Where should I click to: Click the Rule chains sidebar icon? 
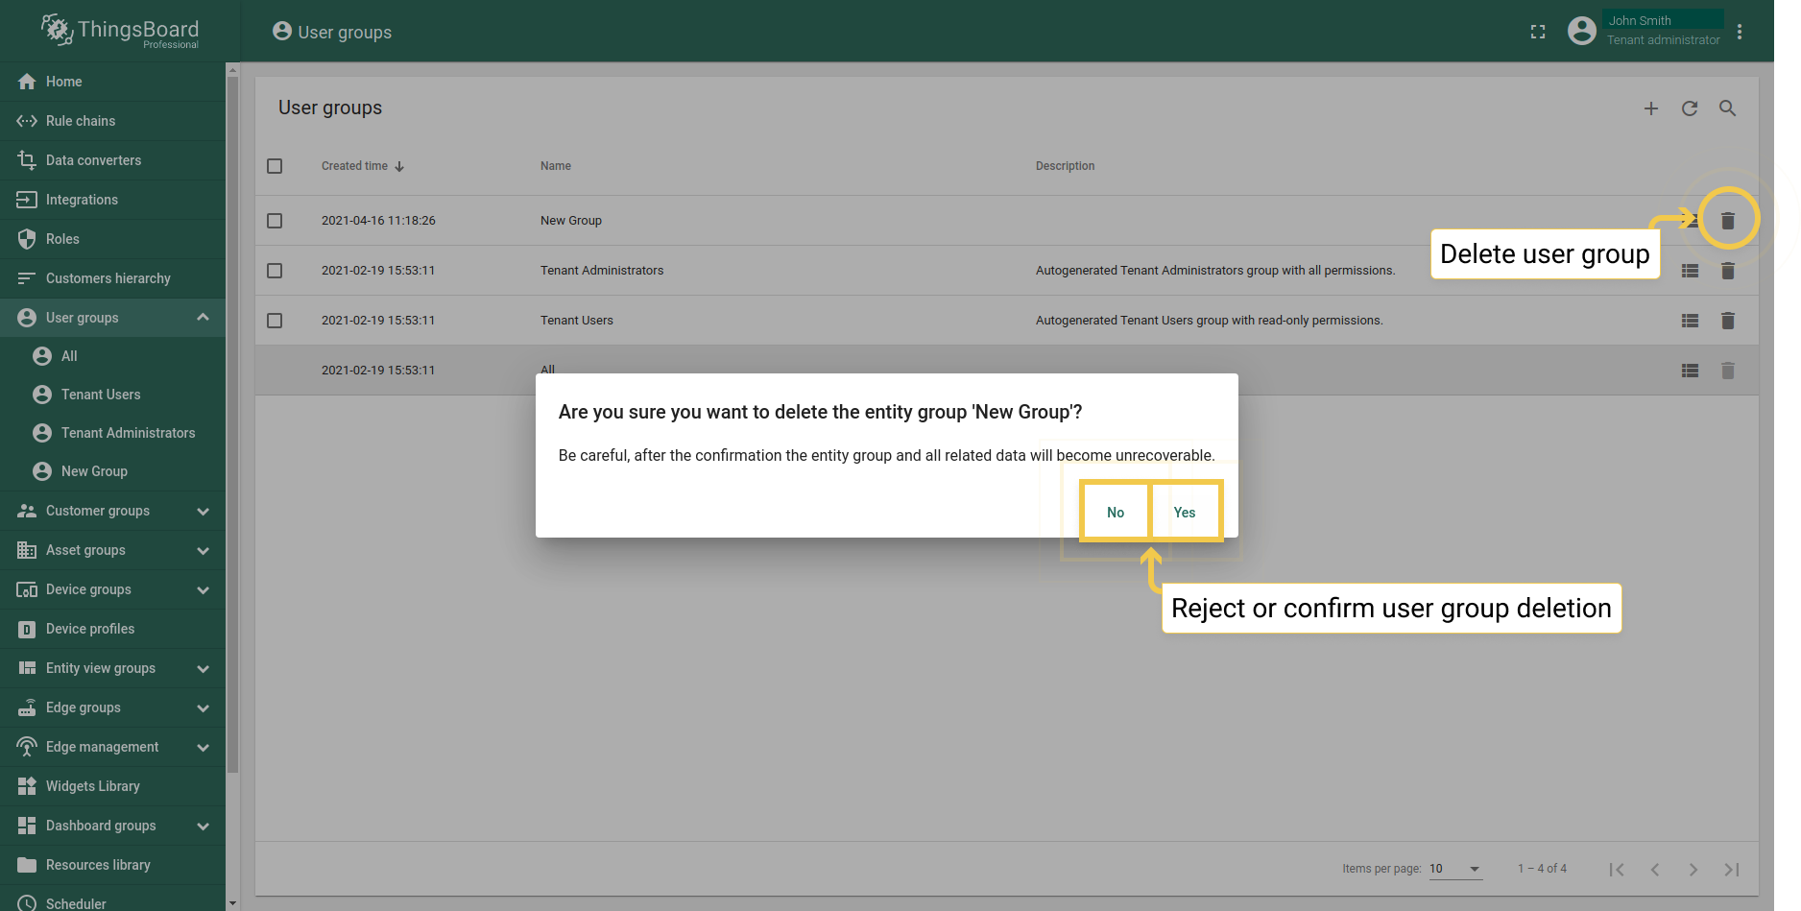pos(27,121)
